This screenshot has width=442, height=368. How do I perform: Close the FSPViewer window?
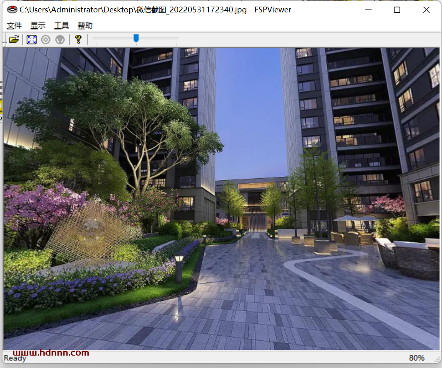tap(426, 10)
